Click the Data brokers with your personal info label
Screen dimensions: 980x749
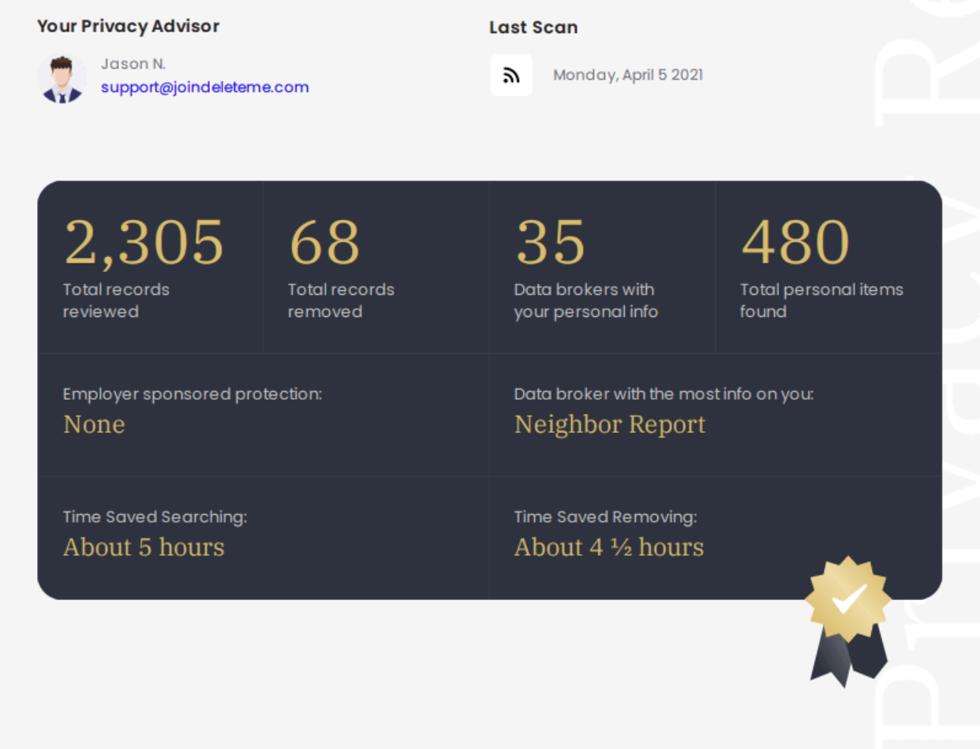point(585,300)
